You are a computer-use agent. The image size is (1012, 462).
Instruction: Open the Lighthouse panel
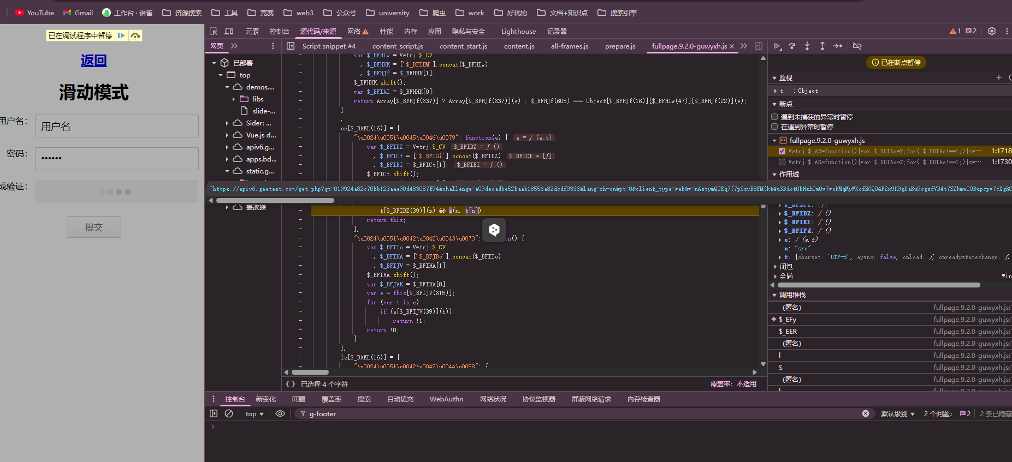[518, 32]
